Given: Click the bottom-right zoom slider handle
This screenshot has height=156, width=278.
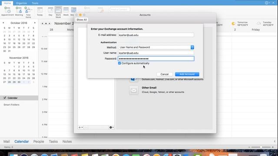Looking at the screenshot, I should tap(261, 147).
